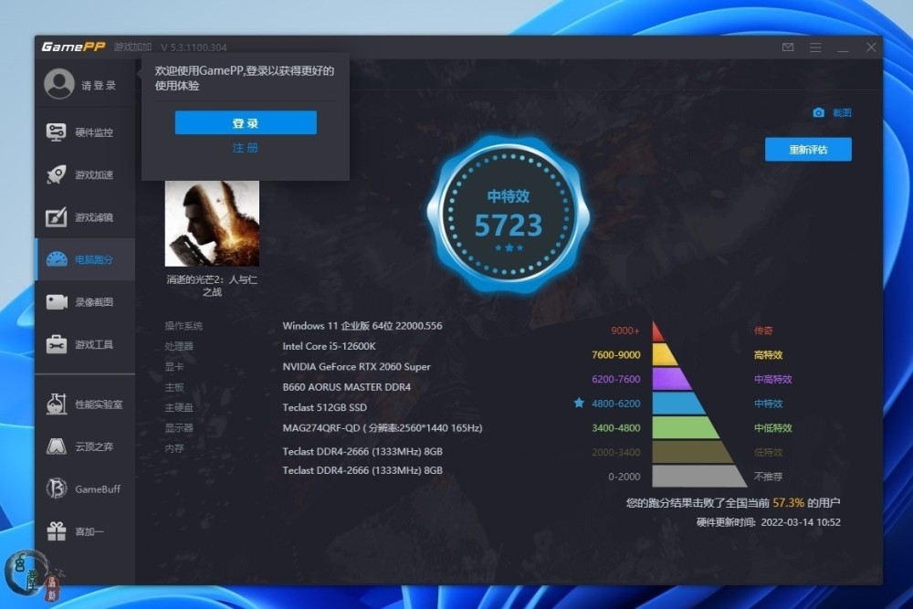Click the 5723 score badge

(509, 215)
